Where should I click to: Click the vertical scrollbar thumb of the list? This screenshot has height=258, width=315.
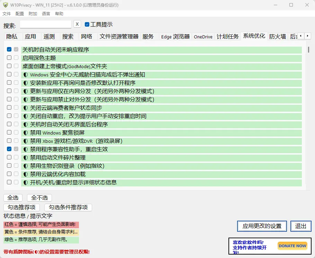308,49
